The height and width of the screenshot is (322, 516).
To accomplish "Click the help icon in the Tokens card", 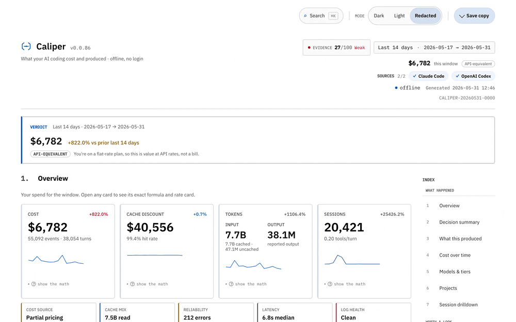I will [x=231, y=284].
